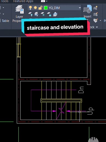Expand the Block panel flyout arrow
Viewport: 106px width, 142px height.
(97, 27)
